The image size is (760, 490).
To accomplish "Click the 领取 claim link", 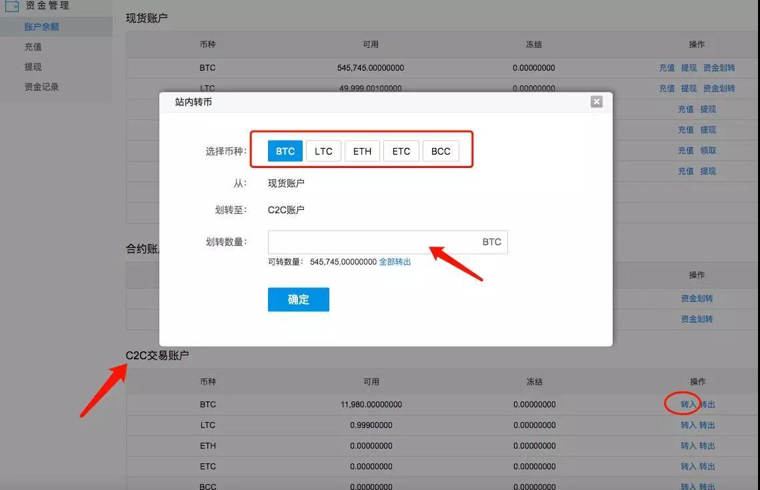I will coord(708,150).
